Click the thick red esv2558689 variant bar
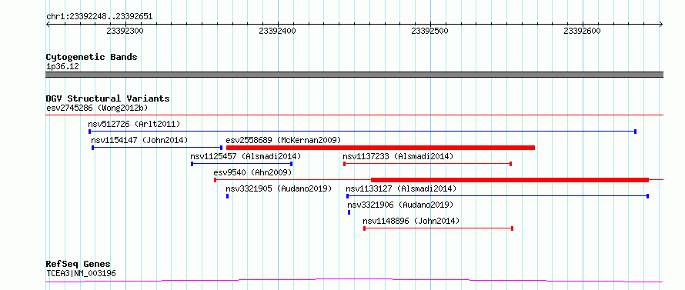The image size is (685, 290). [380, 148]
